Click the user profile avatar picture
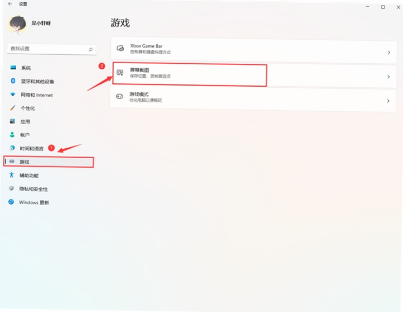The width and height of the screenshot is (403, 312). point(17,25)
